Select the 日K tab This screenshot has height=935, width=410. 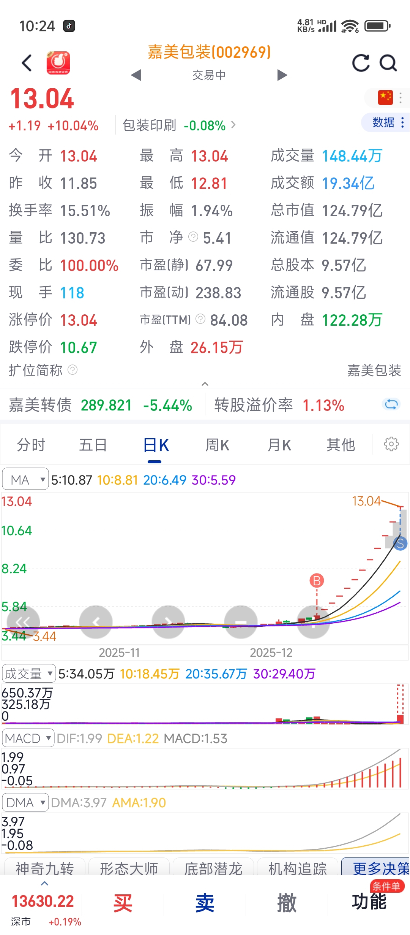[155, 445]
